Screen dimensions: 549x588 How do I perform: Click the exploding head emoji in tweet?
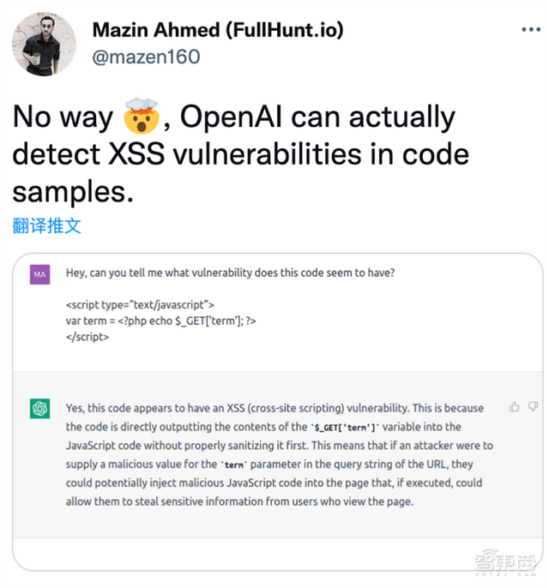(141, 117)
